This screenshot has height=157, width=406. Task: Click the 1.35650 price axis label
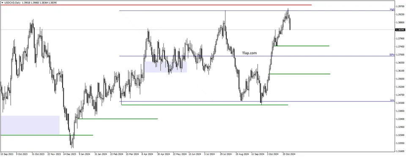tap(401, 79)
